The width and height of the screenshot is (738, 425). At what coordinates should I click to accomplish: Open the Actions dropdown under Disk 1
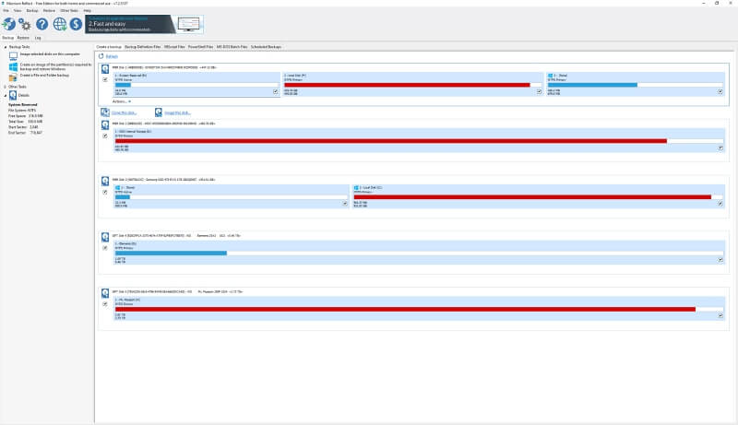point(122,101)
